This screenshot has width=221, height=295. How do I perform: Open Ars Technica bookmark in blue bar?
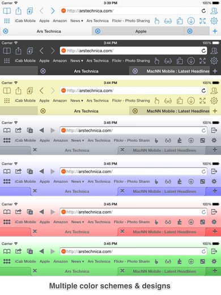99,182
